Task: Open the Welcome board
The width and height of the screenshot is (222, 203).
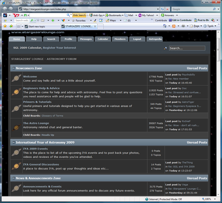Action: (30, 76)
